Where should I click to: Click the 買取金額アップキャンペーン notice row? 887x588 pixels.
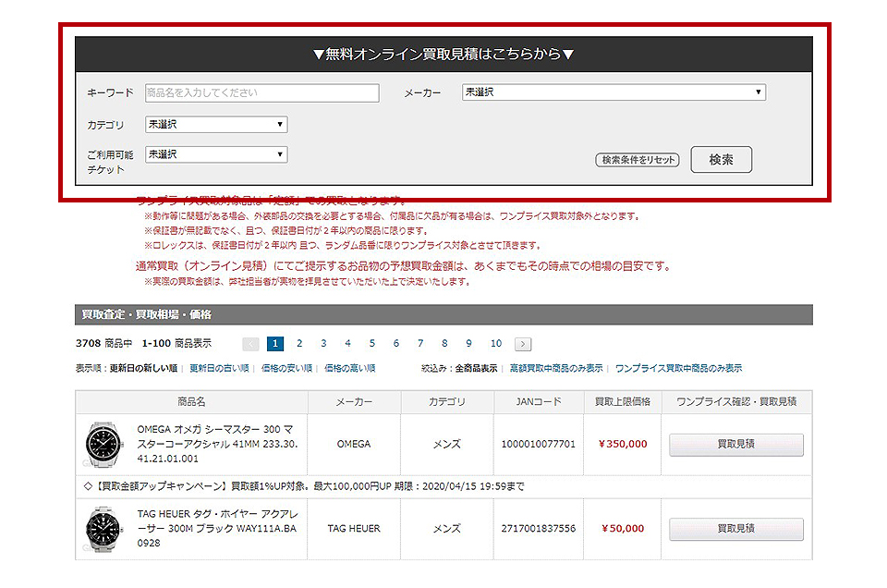click(x=444, y=486)
